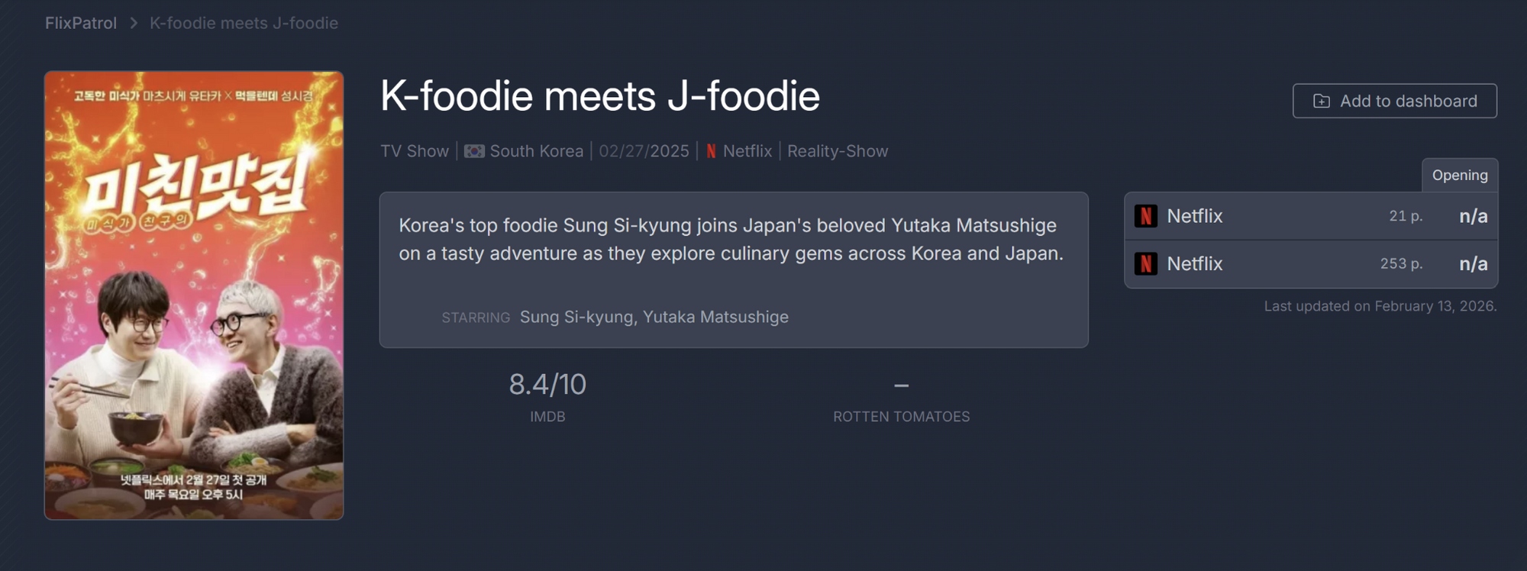Viewport: 1527px width, 571px height.
Task: Click the Netflix logo in the 253 p. row
Action: tap(1145, 263)
